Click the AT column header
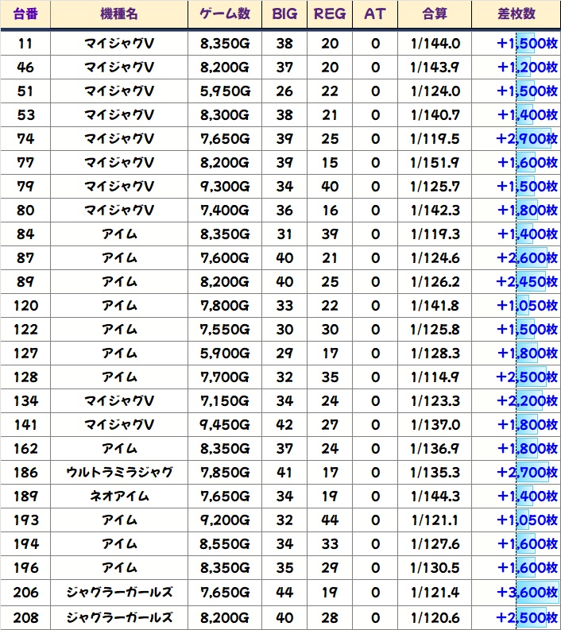 point(375,14)
